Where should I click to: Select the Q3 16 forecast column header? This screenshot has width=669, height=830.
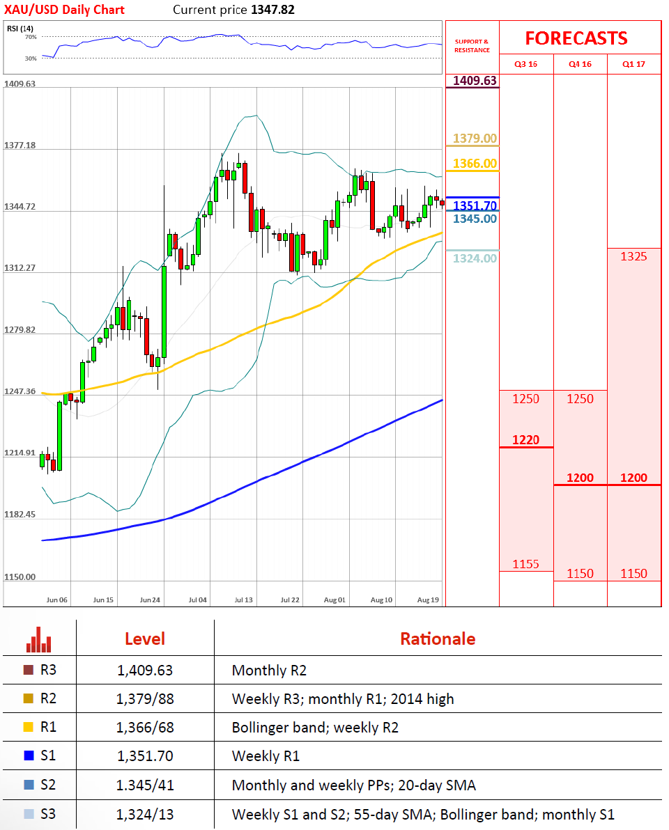coord(525,64)
